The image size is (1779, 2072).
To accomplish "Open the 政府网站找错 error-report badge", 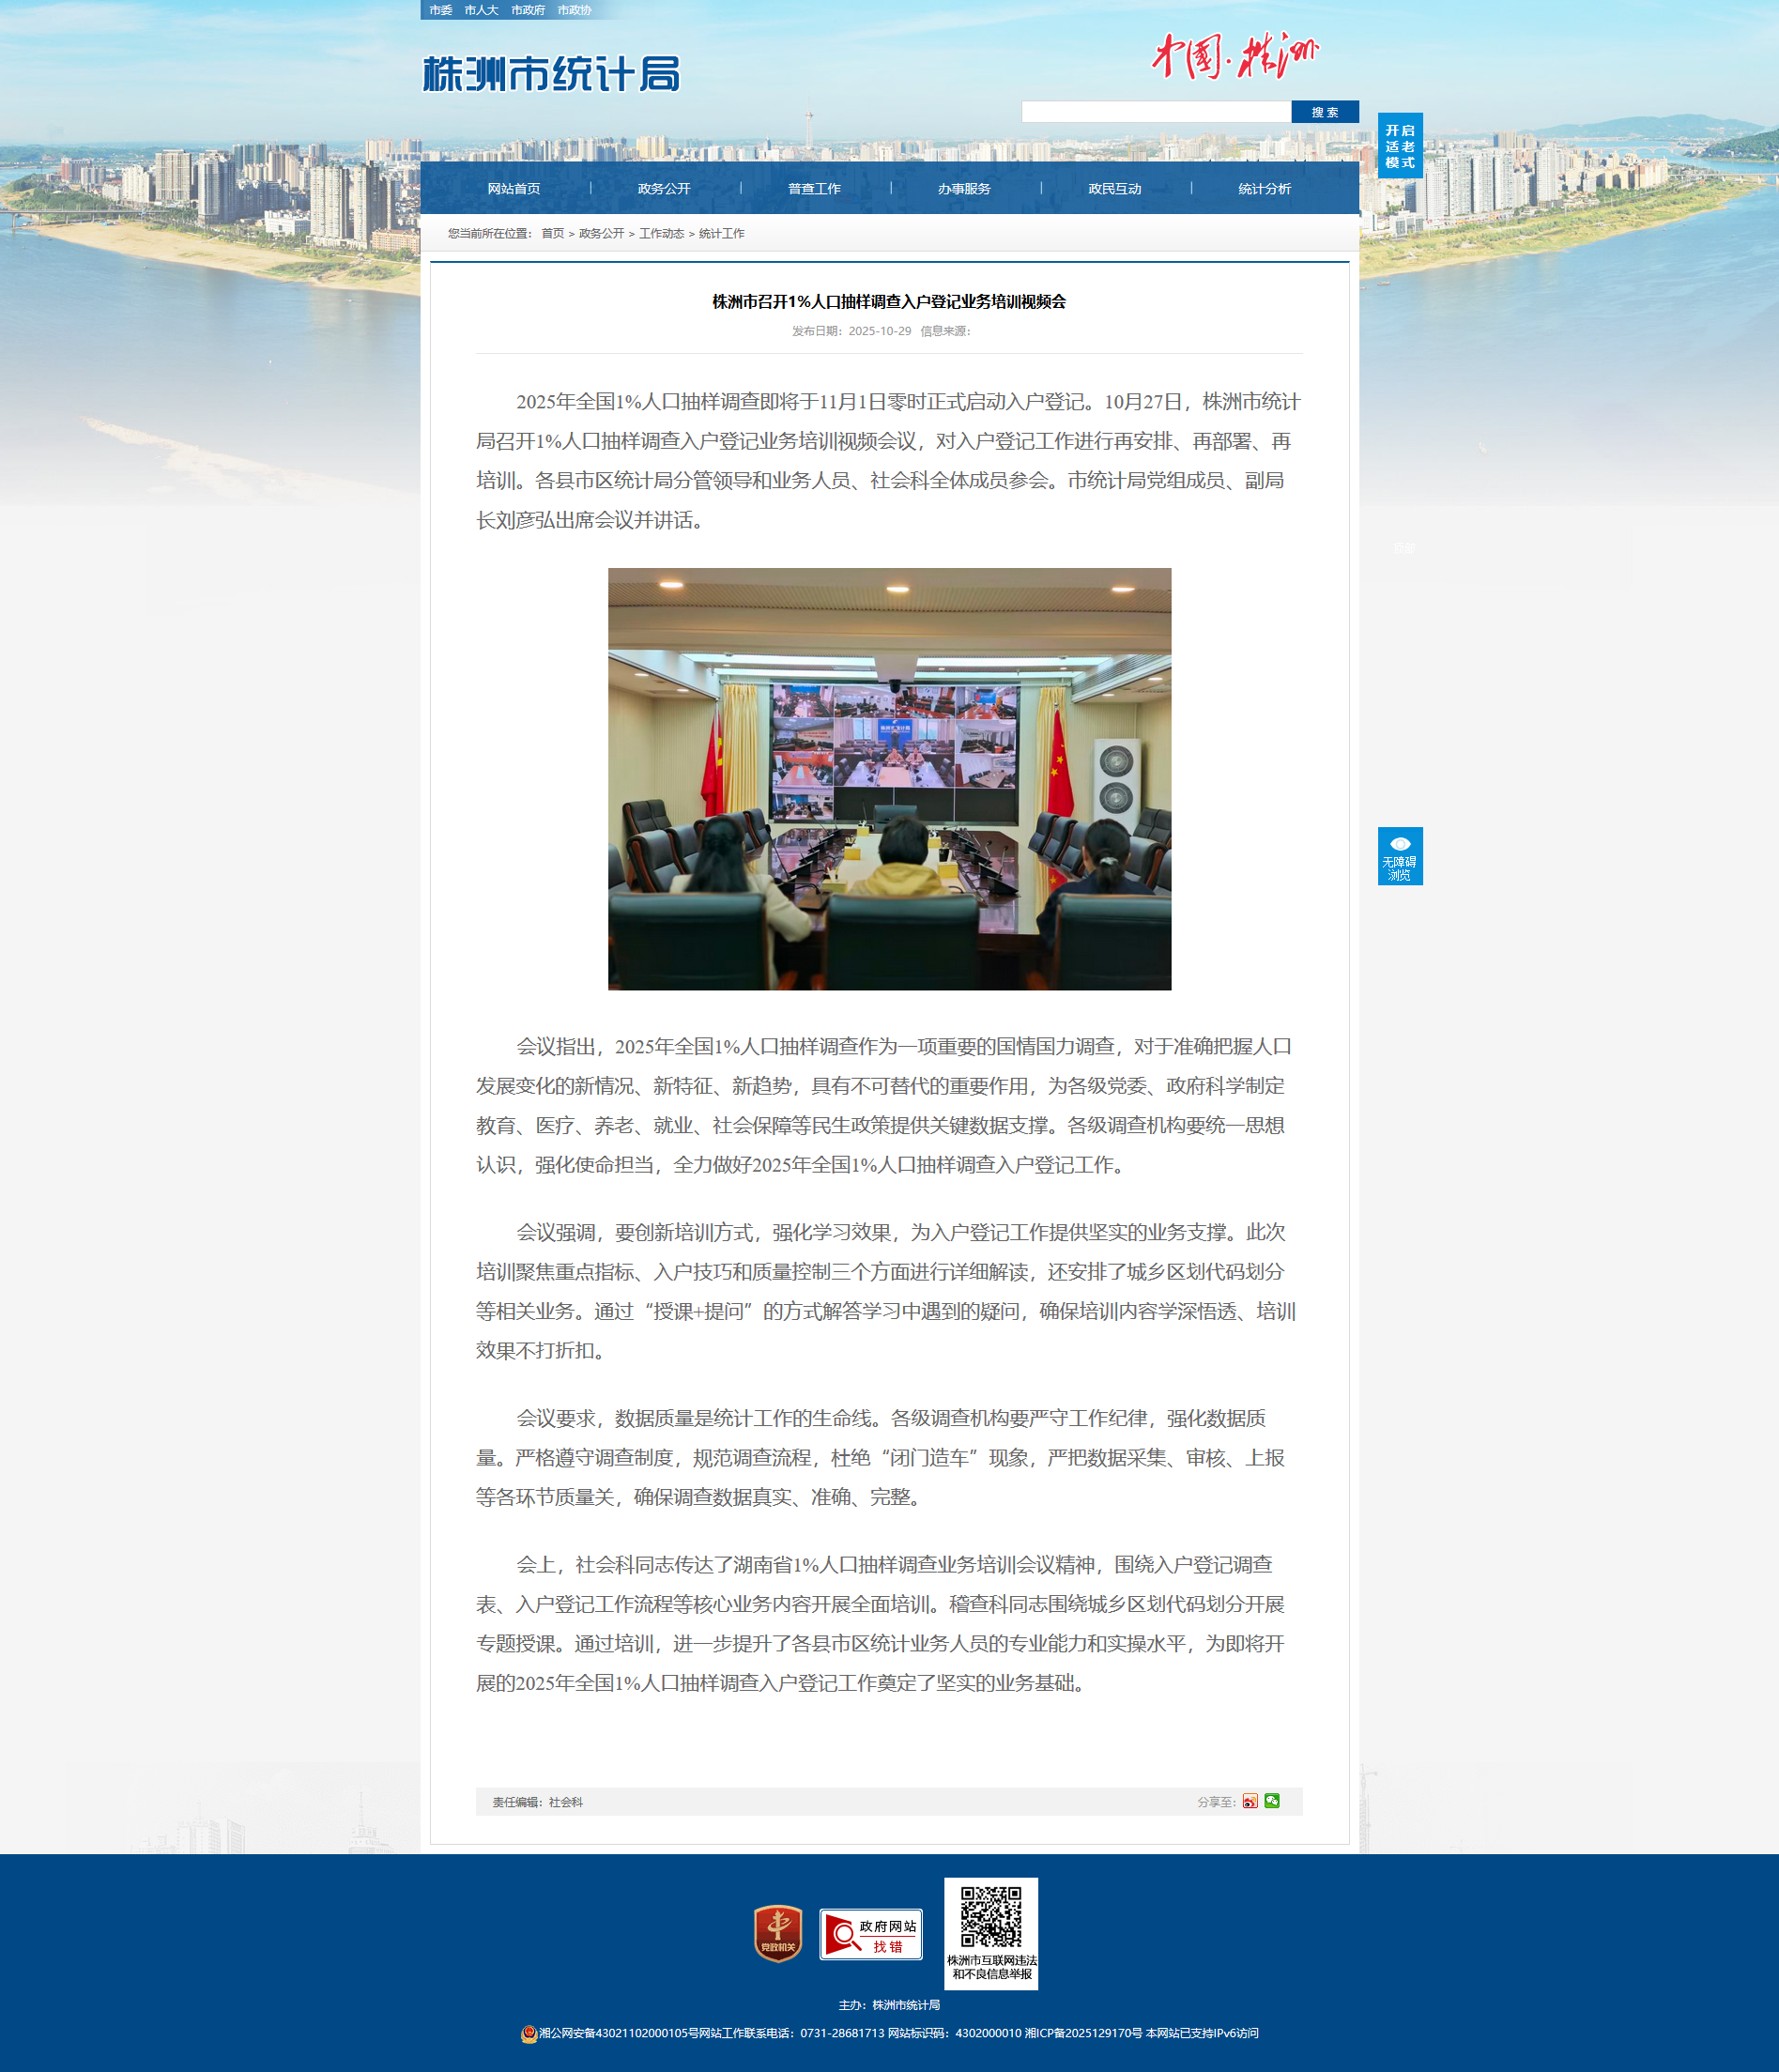I will 870,1934.
